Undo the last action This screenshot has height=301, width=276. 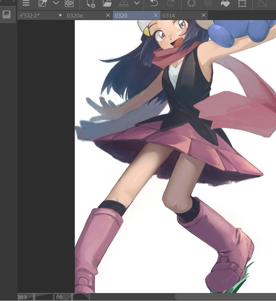tap(153, 3)
